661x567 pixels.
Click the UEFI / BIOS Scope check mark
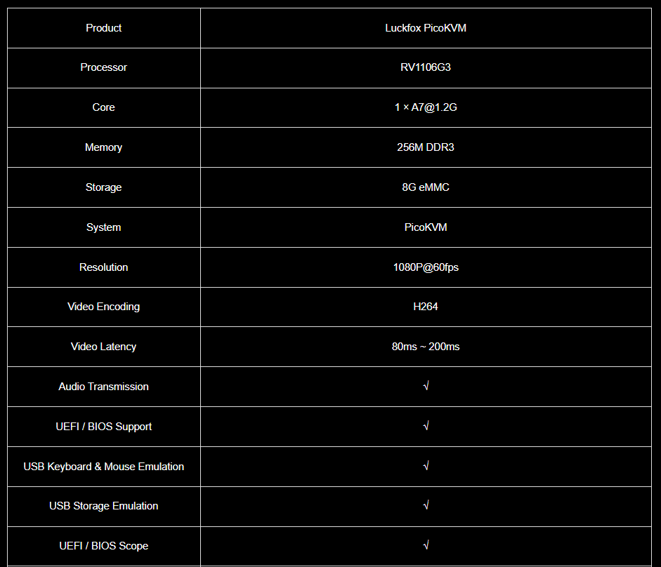point(426,546)
